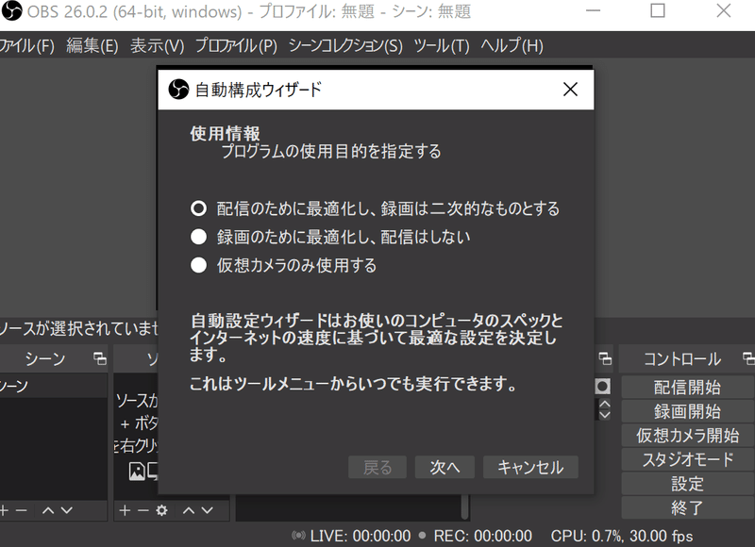This screenshot has width=755, height=547.
Task: Click the recording dot status icon
Action: click(422, 535)
